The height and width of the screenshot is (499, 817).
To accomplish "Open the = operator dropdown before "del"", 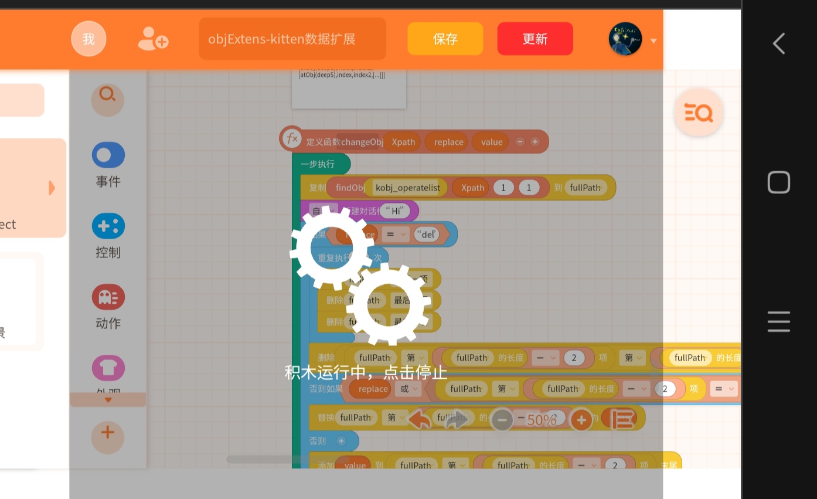I will [396, 235].
